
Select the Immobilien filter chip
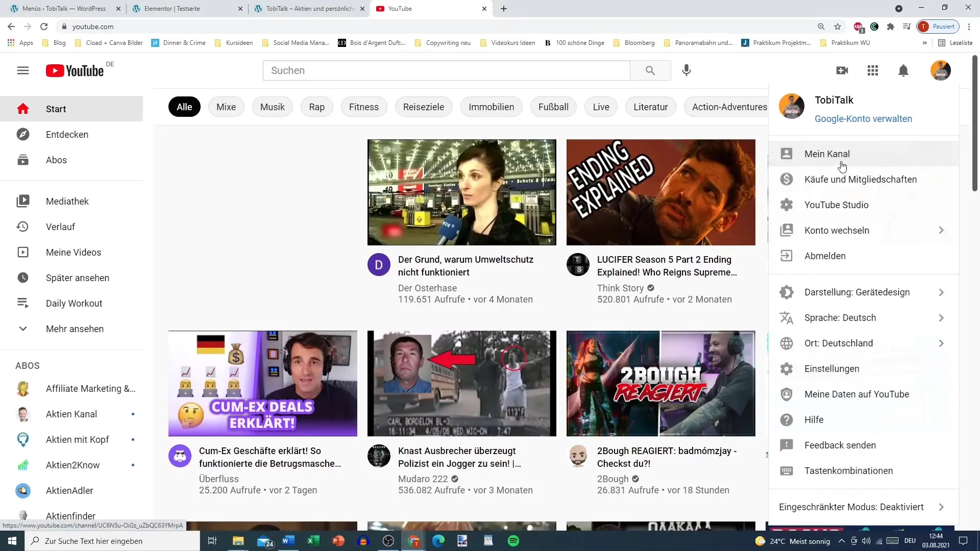tap(492, 107)
